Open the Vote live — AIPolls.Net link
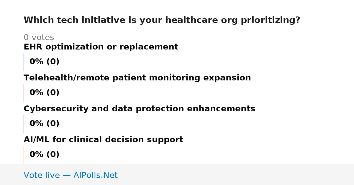This screenshot has width=354, height=185. pyautogui.click(x=71, y=175)
